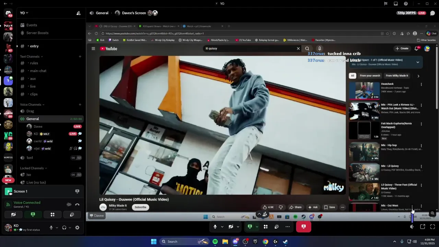Pop out the stream window

423,227
